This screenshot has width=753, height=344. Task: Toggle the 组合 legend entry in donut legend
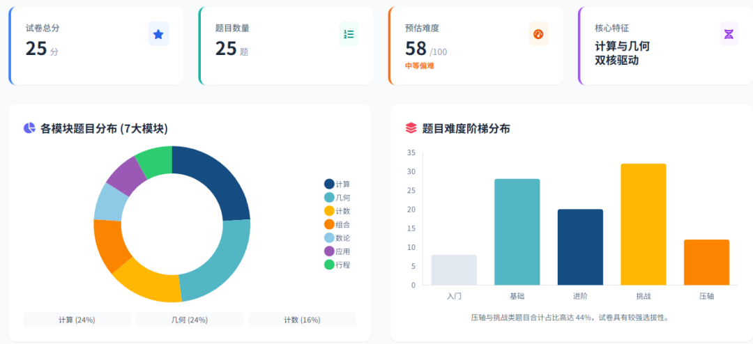[x=337, y=224]
